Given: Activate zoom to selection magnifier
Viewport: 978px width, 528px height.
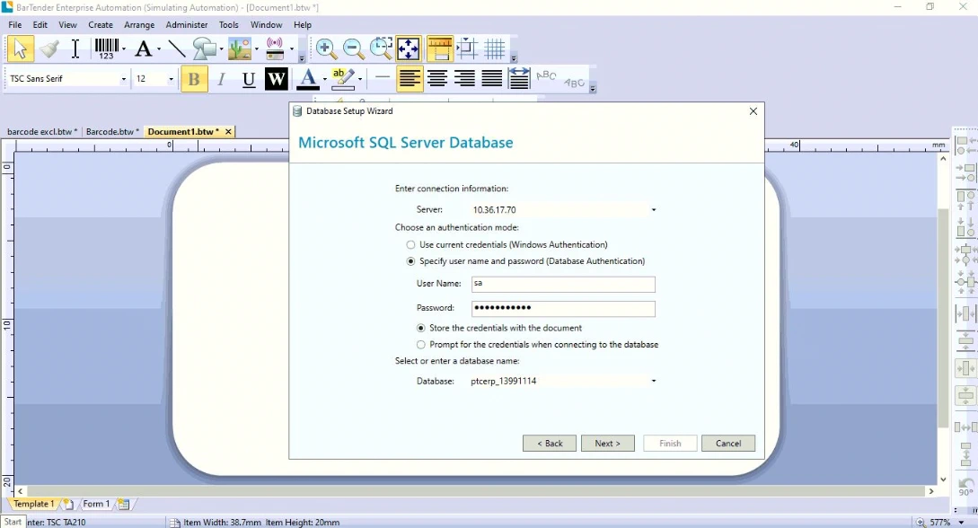Looking at the screenshot, I should (381, 48).
